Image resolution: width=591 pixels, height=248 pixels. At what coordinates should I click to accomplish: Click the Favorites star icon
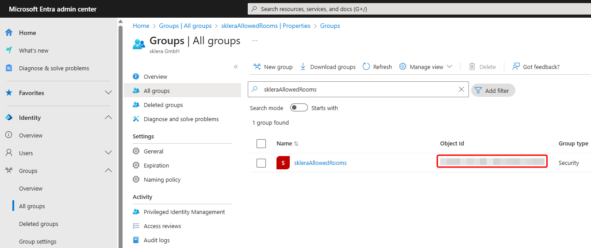(9, 93)
